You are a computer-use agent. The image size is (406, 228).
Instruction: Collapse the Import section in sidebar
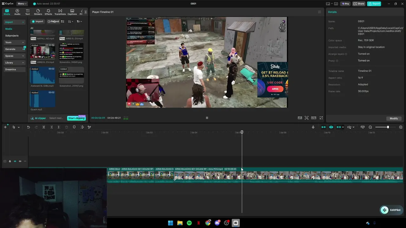tap(14, 22)
